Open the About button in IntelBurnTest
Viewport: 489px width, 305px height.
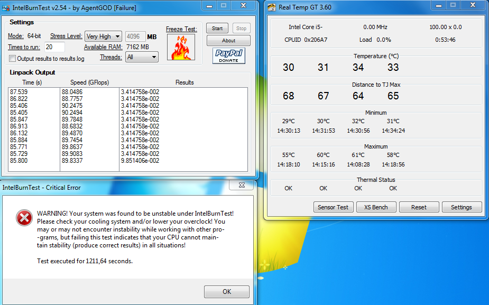[x=228, y=41]
